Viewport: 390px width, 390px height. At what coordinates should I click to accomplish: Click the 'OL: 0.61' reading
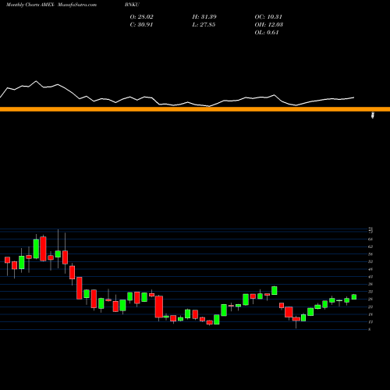point(267,33)
